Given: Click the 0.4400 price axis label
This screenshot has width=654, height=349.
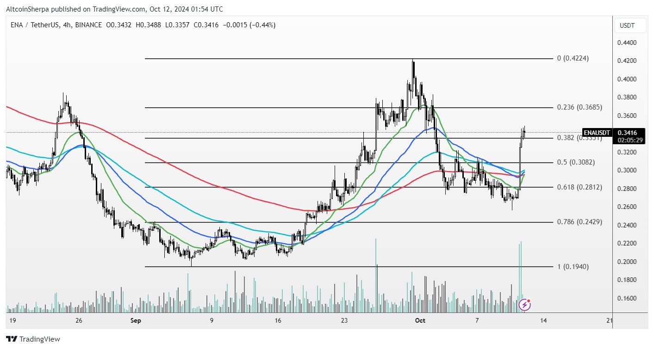Looking at the screenshot, I should (627, 43).
